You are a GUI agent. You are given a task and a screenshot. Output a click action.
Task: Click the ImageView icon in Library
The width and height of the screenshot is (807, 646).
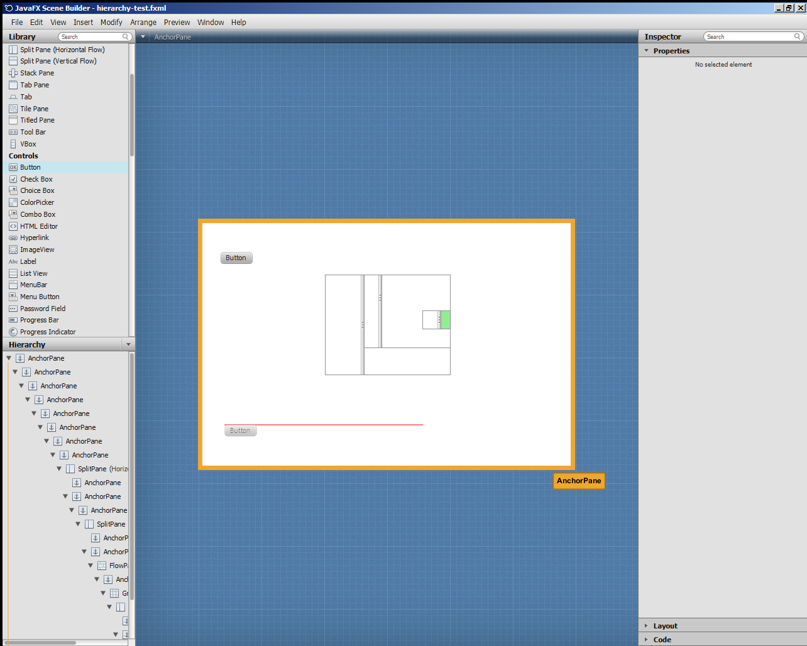coord(13,249)
